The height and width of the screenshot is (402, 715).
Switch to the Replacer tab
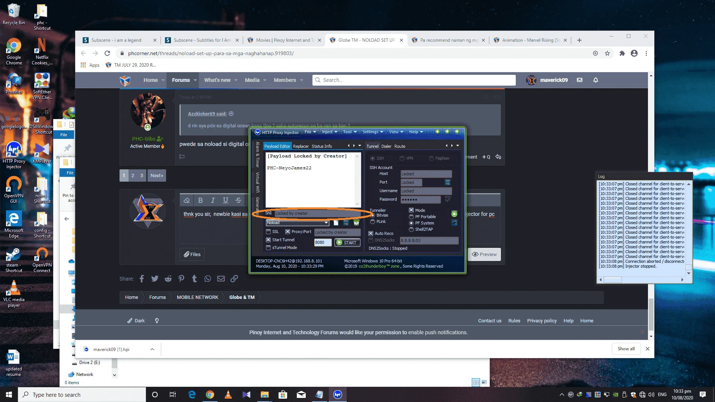pyautogui.click(x=301, y=146)
